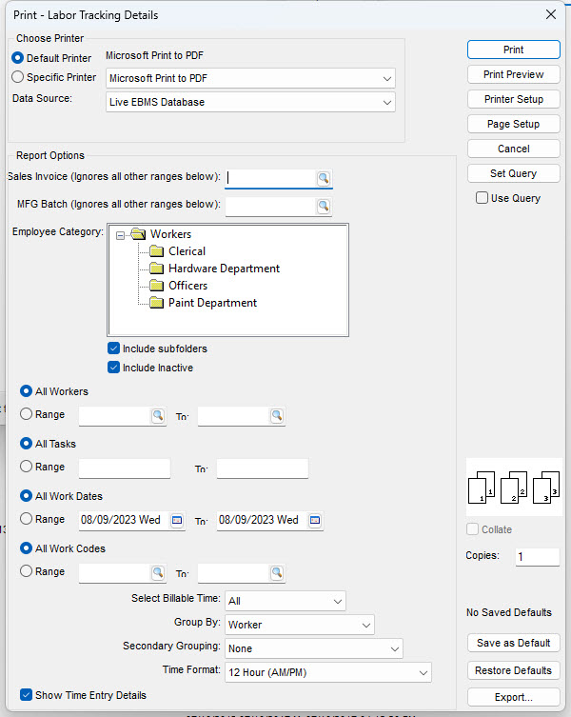571x717 pixels.
Task: Uncheck the Include subfolders checkbox
Action: tap(114, 349)
